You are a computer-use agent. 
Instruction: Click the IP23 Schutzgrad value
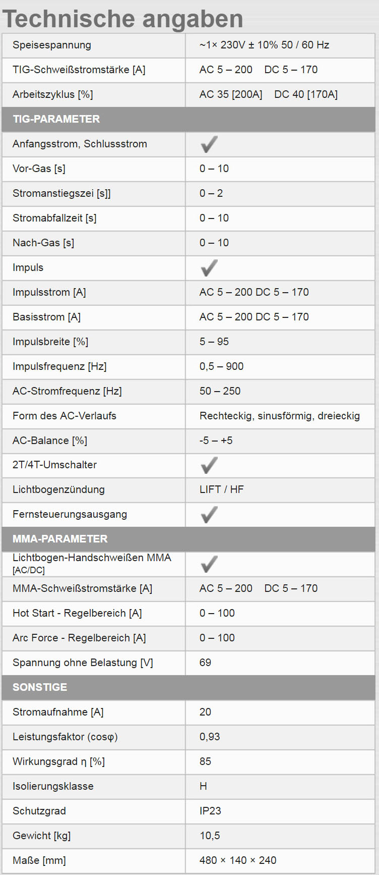click(x=210, y=811)
